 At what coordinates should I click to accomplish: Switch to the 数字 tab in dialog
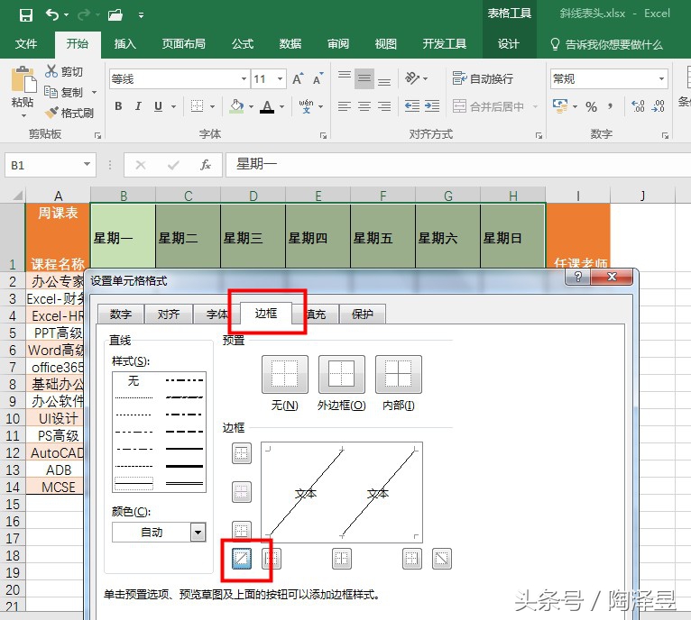click(121, 314)
